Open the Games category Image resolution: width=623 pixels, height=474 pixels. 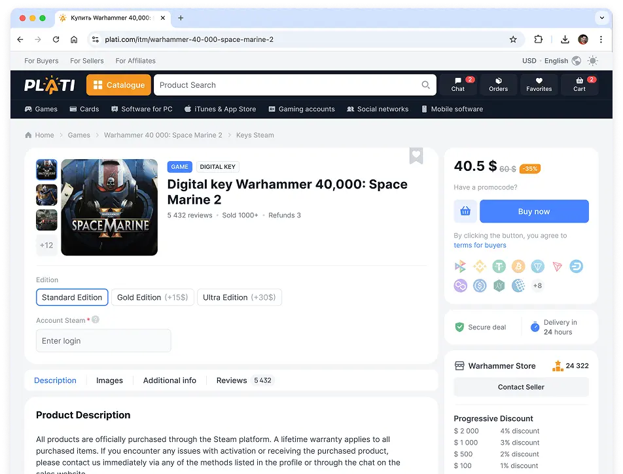(41, 109)
